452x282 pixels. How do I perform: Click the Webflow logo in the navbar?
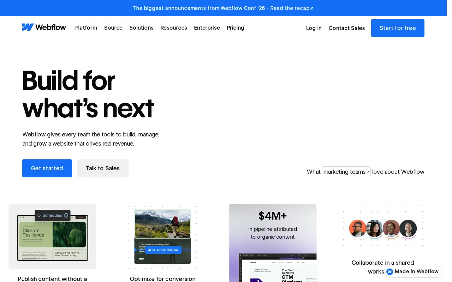pyautogui.click(x=44, y=27)
